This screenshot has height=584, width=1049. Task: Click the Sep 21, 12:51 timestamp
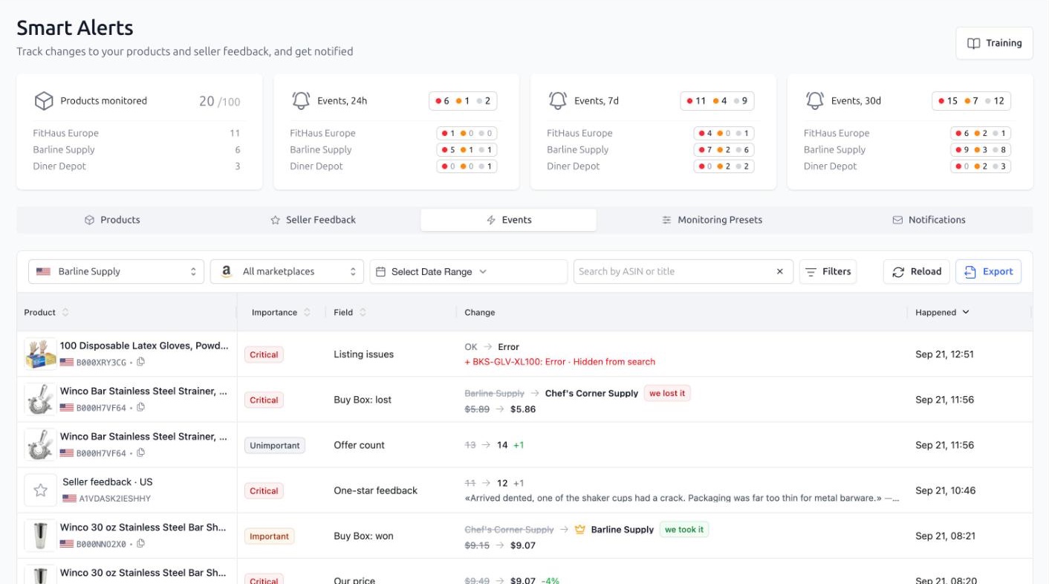944,354
